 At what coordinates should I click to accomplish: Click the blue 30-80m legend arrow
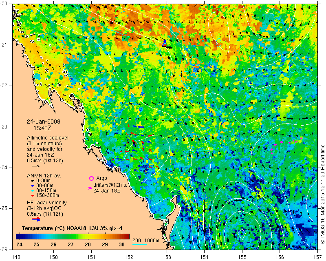pos(33,186)
